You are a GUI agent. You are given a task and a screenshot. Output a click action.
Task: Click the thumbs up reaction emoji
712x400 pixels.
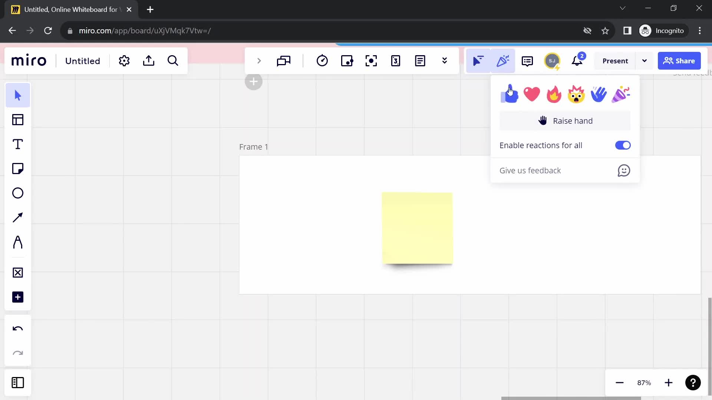509,94
